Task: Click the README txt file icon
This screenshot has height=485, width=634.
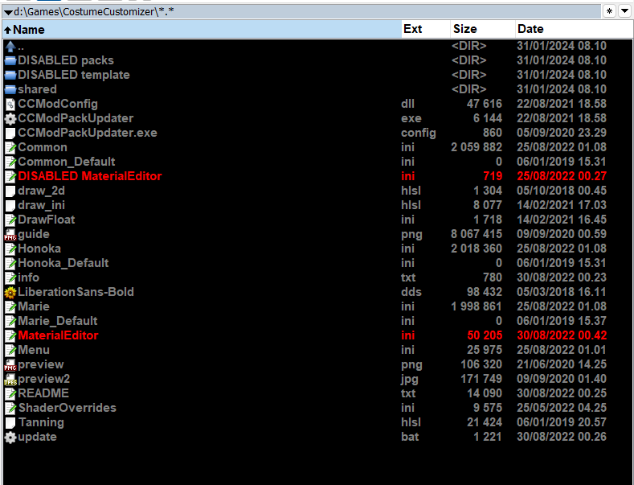Action: [x=10, y=393]
